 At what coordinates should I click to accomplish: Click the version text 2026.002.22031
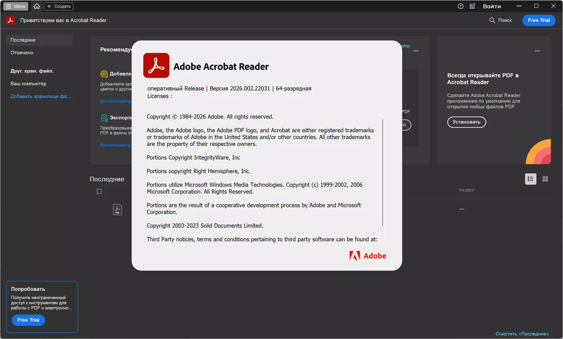(250, 88)
